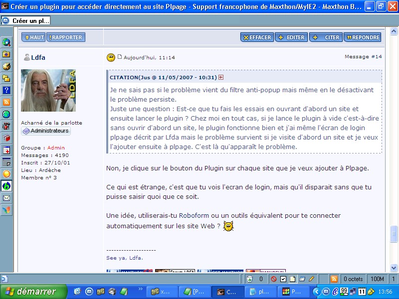
Task: Click the blue eraser status bar icon
Action: pos(302,279)
